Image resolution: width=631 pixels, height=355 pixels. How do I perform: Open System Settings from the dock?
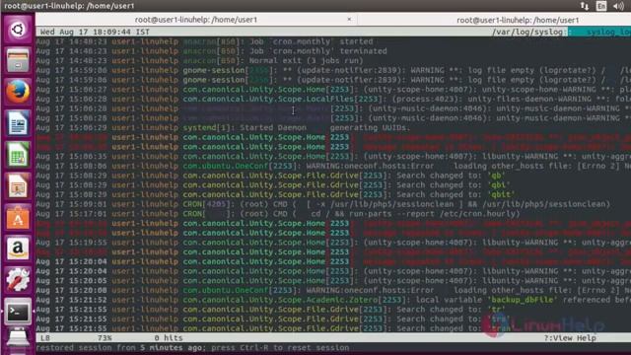click(x=18, y=280)
